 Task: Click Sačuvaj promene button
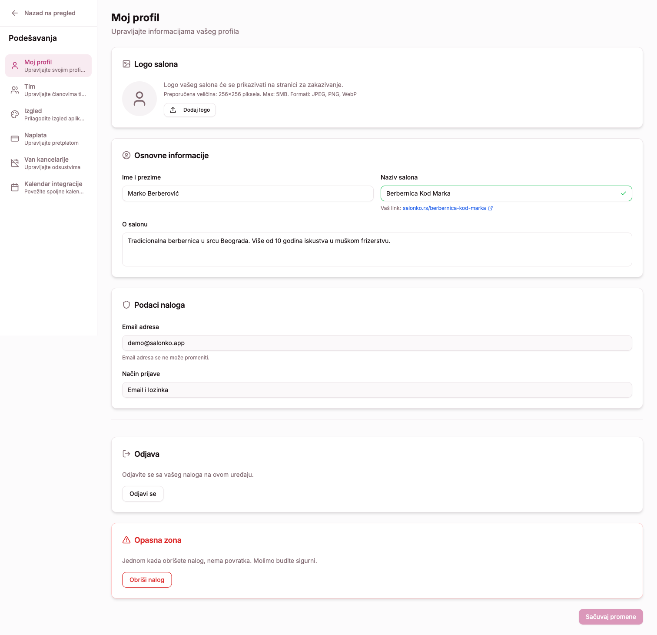pos(611,617)
